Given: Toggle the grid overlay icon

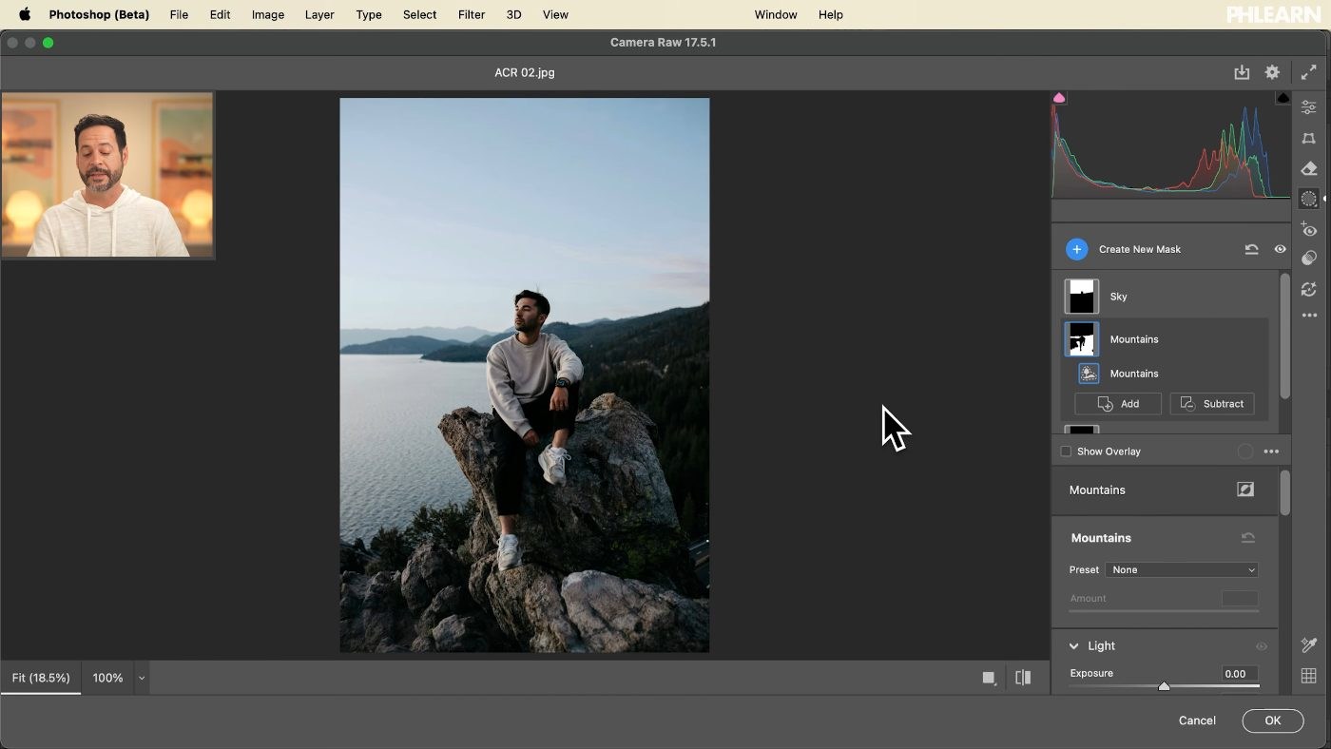Looking at the screenshot, I should [1309, 677].
